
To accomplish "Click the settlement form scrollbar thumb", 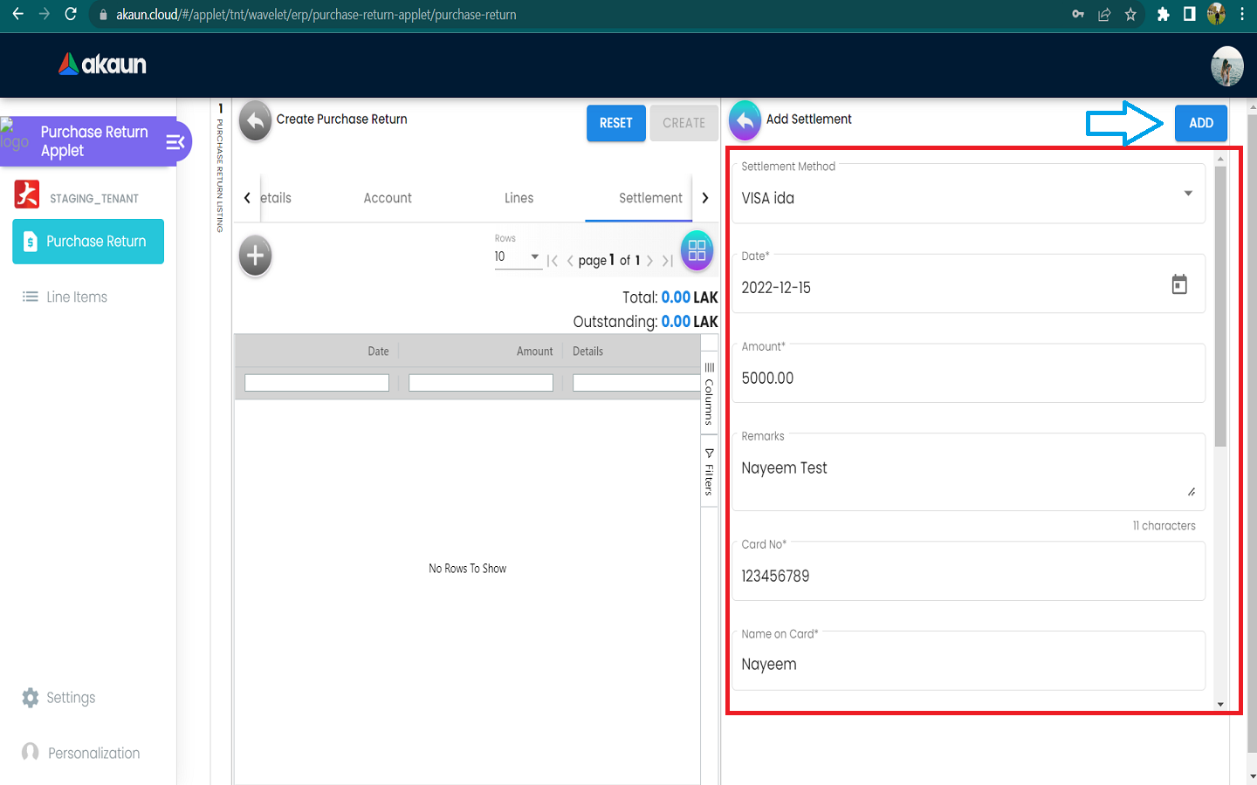I will pos(1220,305).
